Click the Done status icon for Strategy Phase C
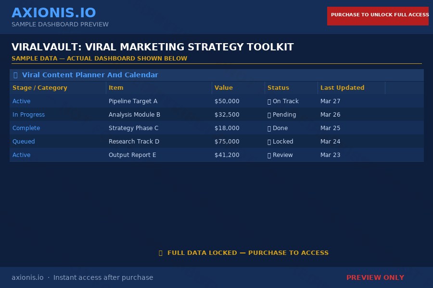Screen dimensions: 433x288 (269, 128)
